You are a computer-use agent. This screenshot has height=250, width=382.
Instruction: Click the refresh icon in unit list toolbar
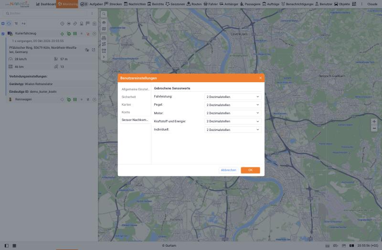9,23
